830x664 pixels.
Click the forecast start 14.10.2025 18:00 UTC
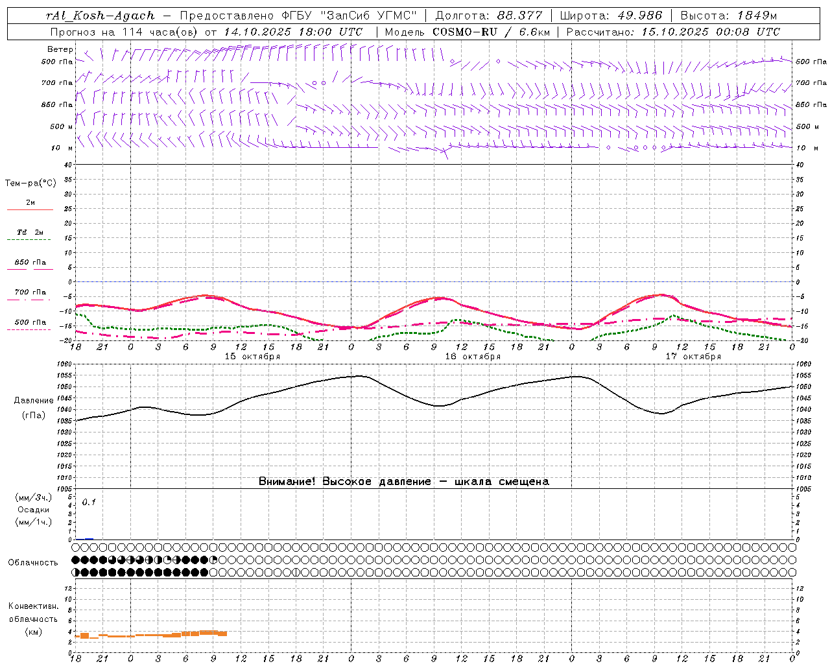293,32
